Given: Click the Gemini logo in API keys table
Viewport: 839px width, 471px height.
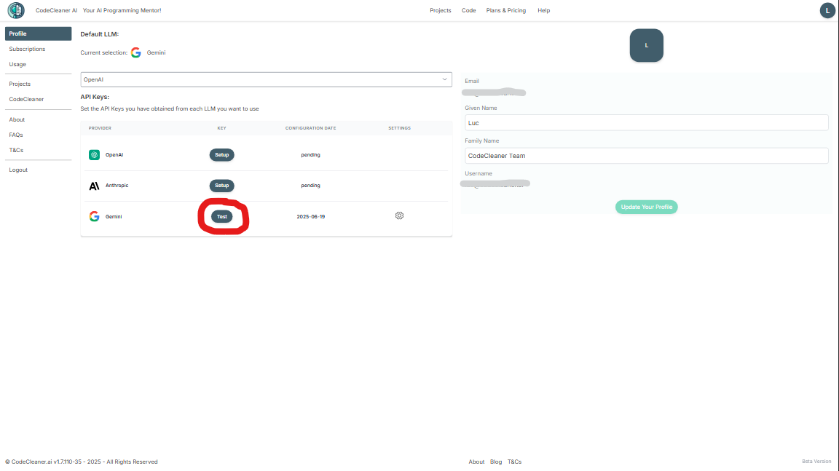Looking at the screenshot, I should (94, 216).
